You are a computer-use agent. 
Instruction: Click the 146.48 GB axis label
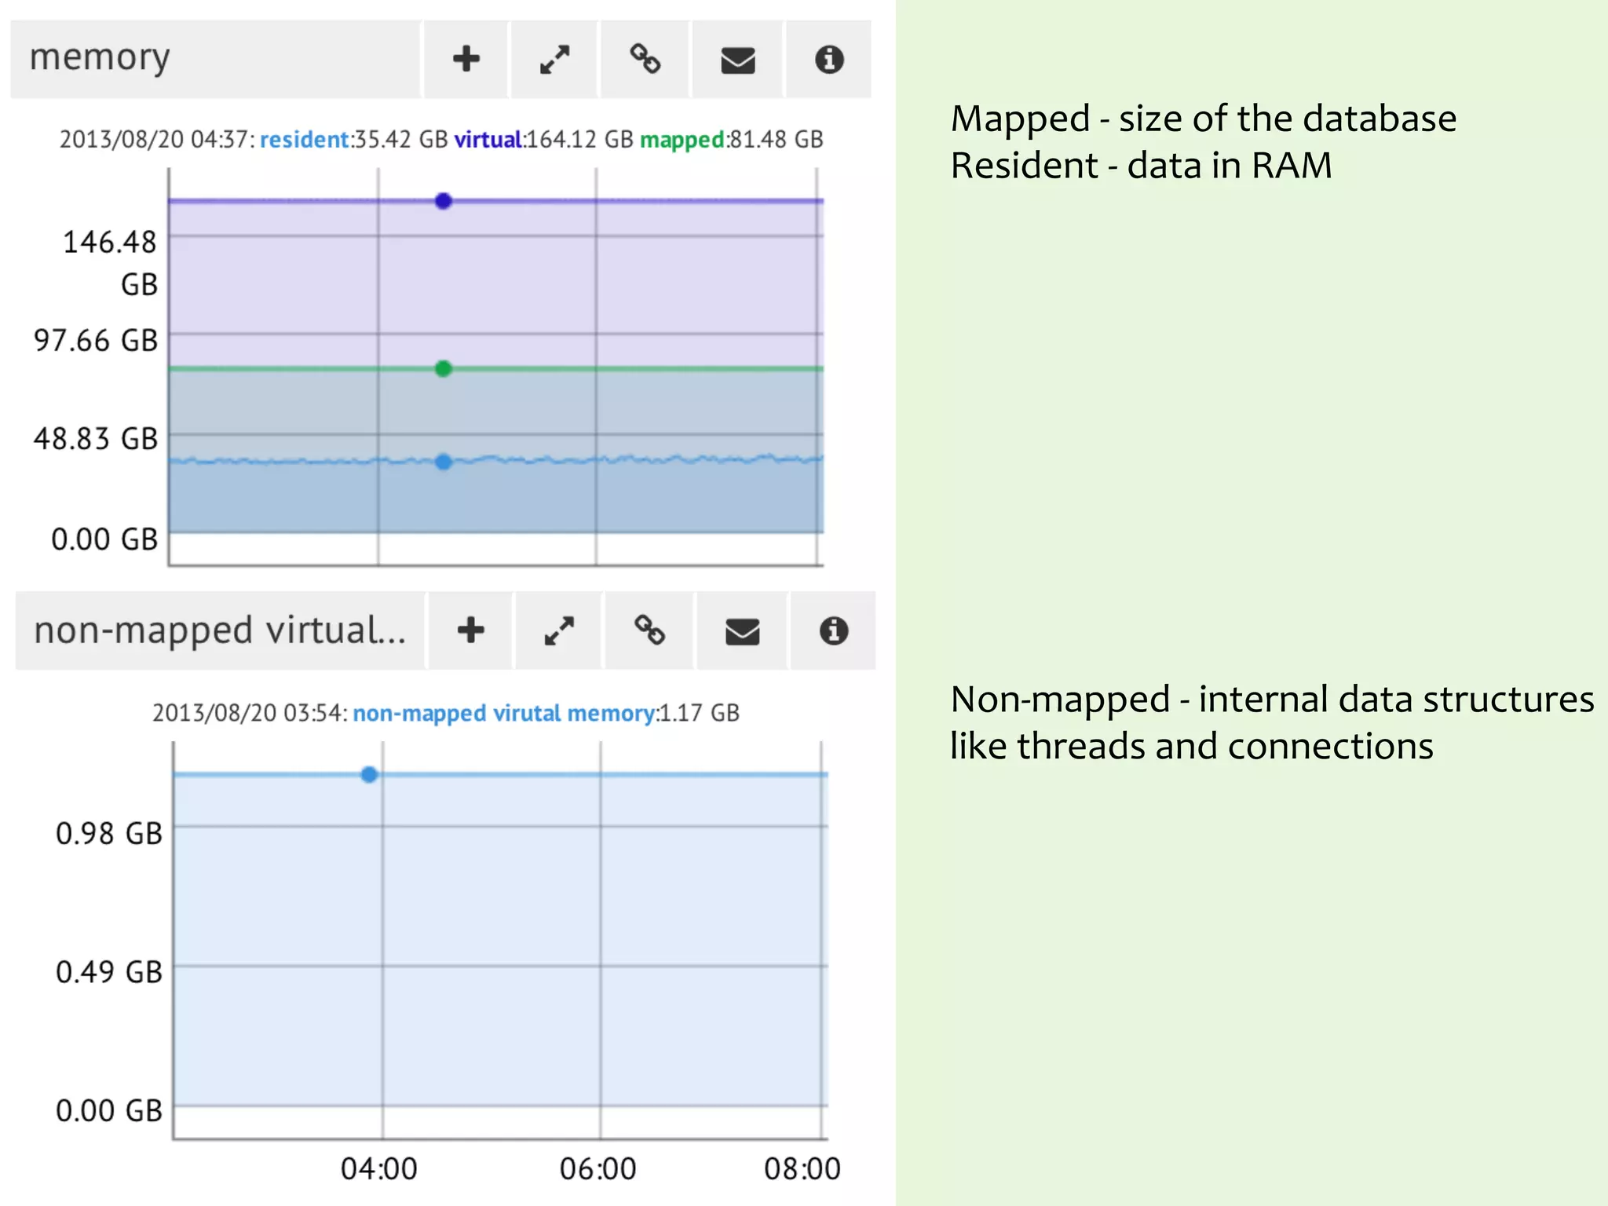tap(110, 263)
